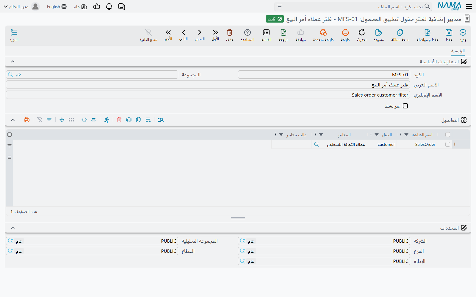This screenshot has height=297, width=476.
Task: Collapse the التفاصيل details section
Action: click(x=13, y=120)
